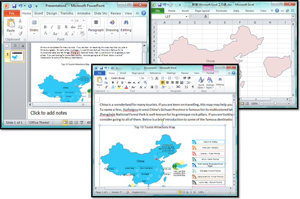Image resolution: width=300 pixels, height=199 pixels.
Task: Toggle Bold in Word Font group
Action: coord(113,82)
